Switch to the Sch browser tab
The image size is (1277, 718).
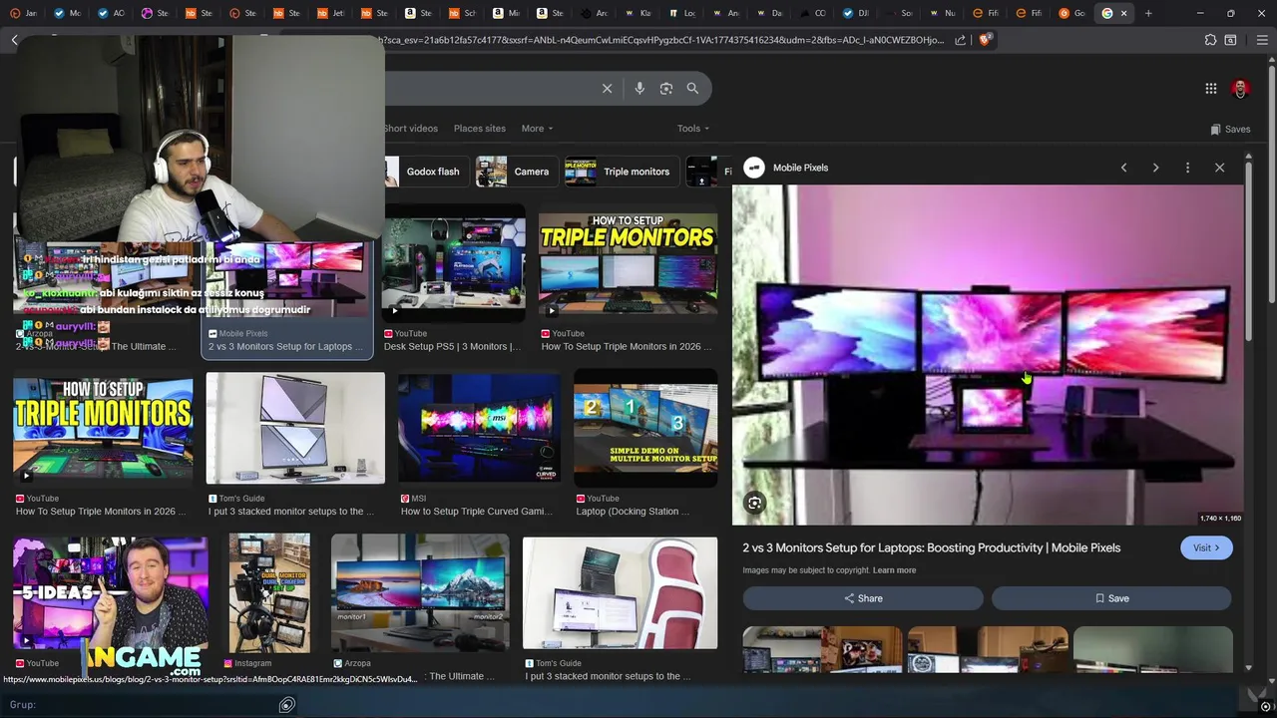click(462, 13)
